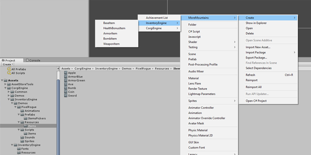311x155 pixels.
Task: Choose HealthBonusItem menu entry
Action: pos(117,28)
